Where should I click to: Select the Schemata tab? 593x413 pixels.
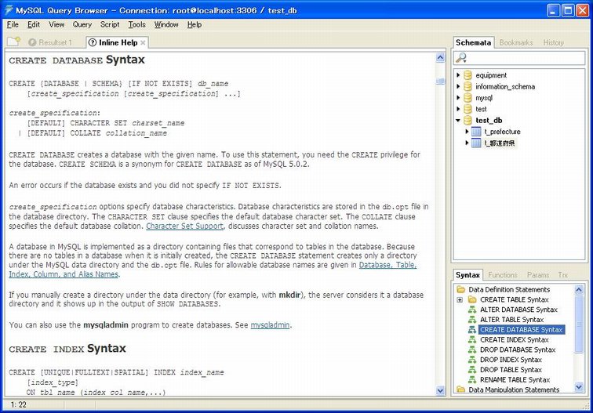pyautogui.click(x=473, y=42)
